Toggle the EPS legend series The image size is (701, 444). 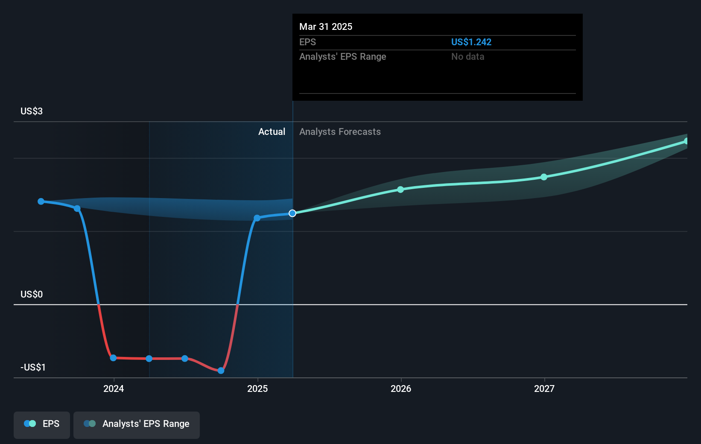(42, 425)
